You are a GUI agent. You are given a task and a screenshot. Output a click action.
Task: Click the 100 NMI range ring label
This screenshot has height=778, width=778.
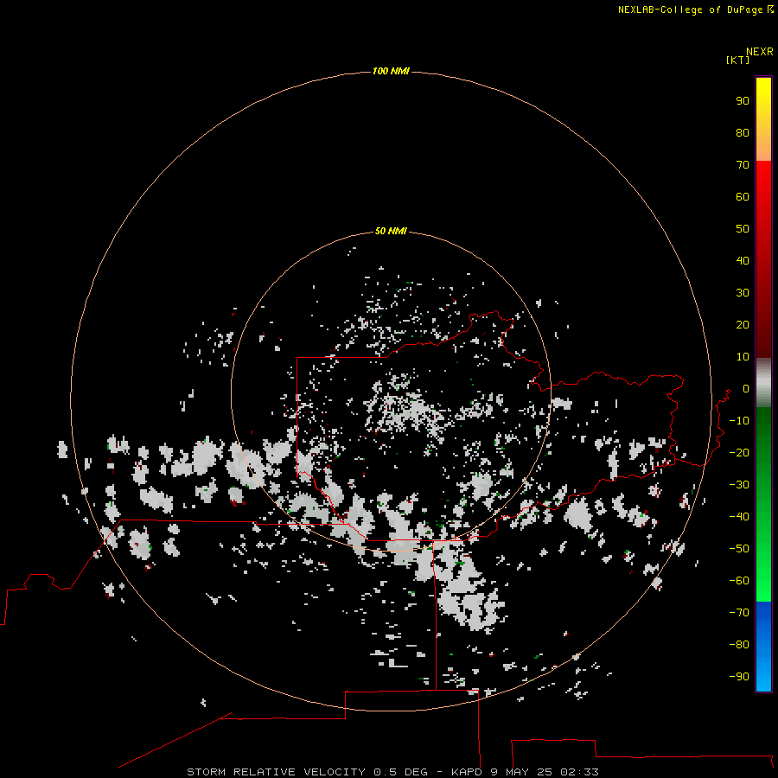(x=391, y=72)
